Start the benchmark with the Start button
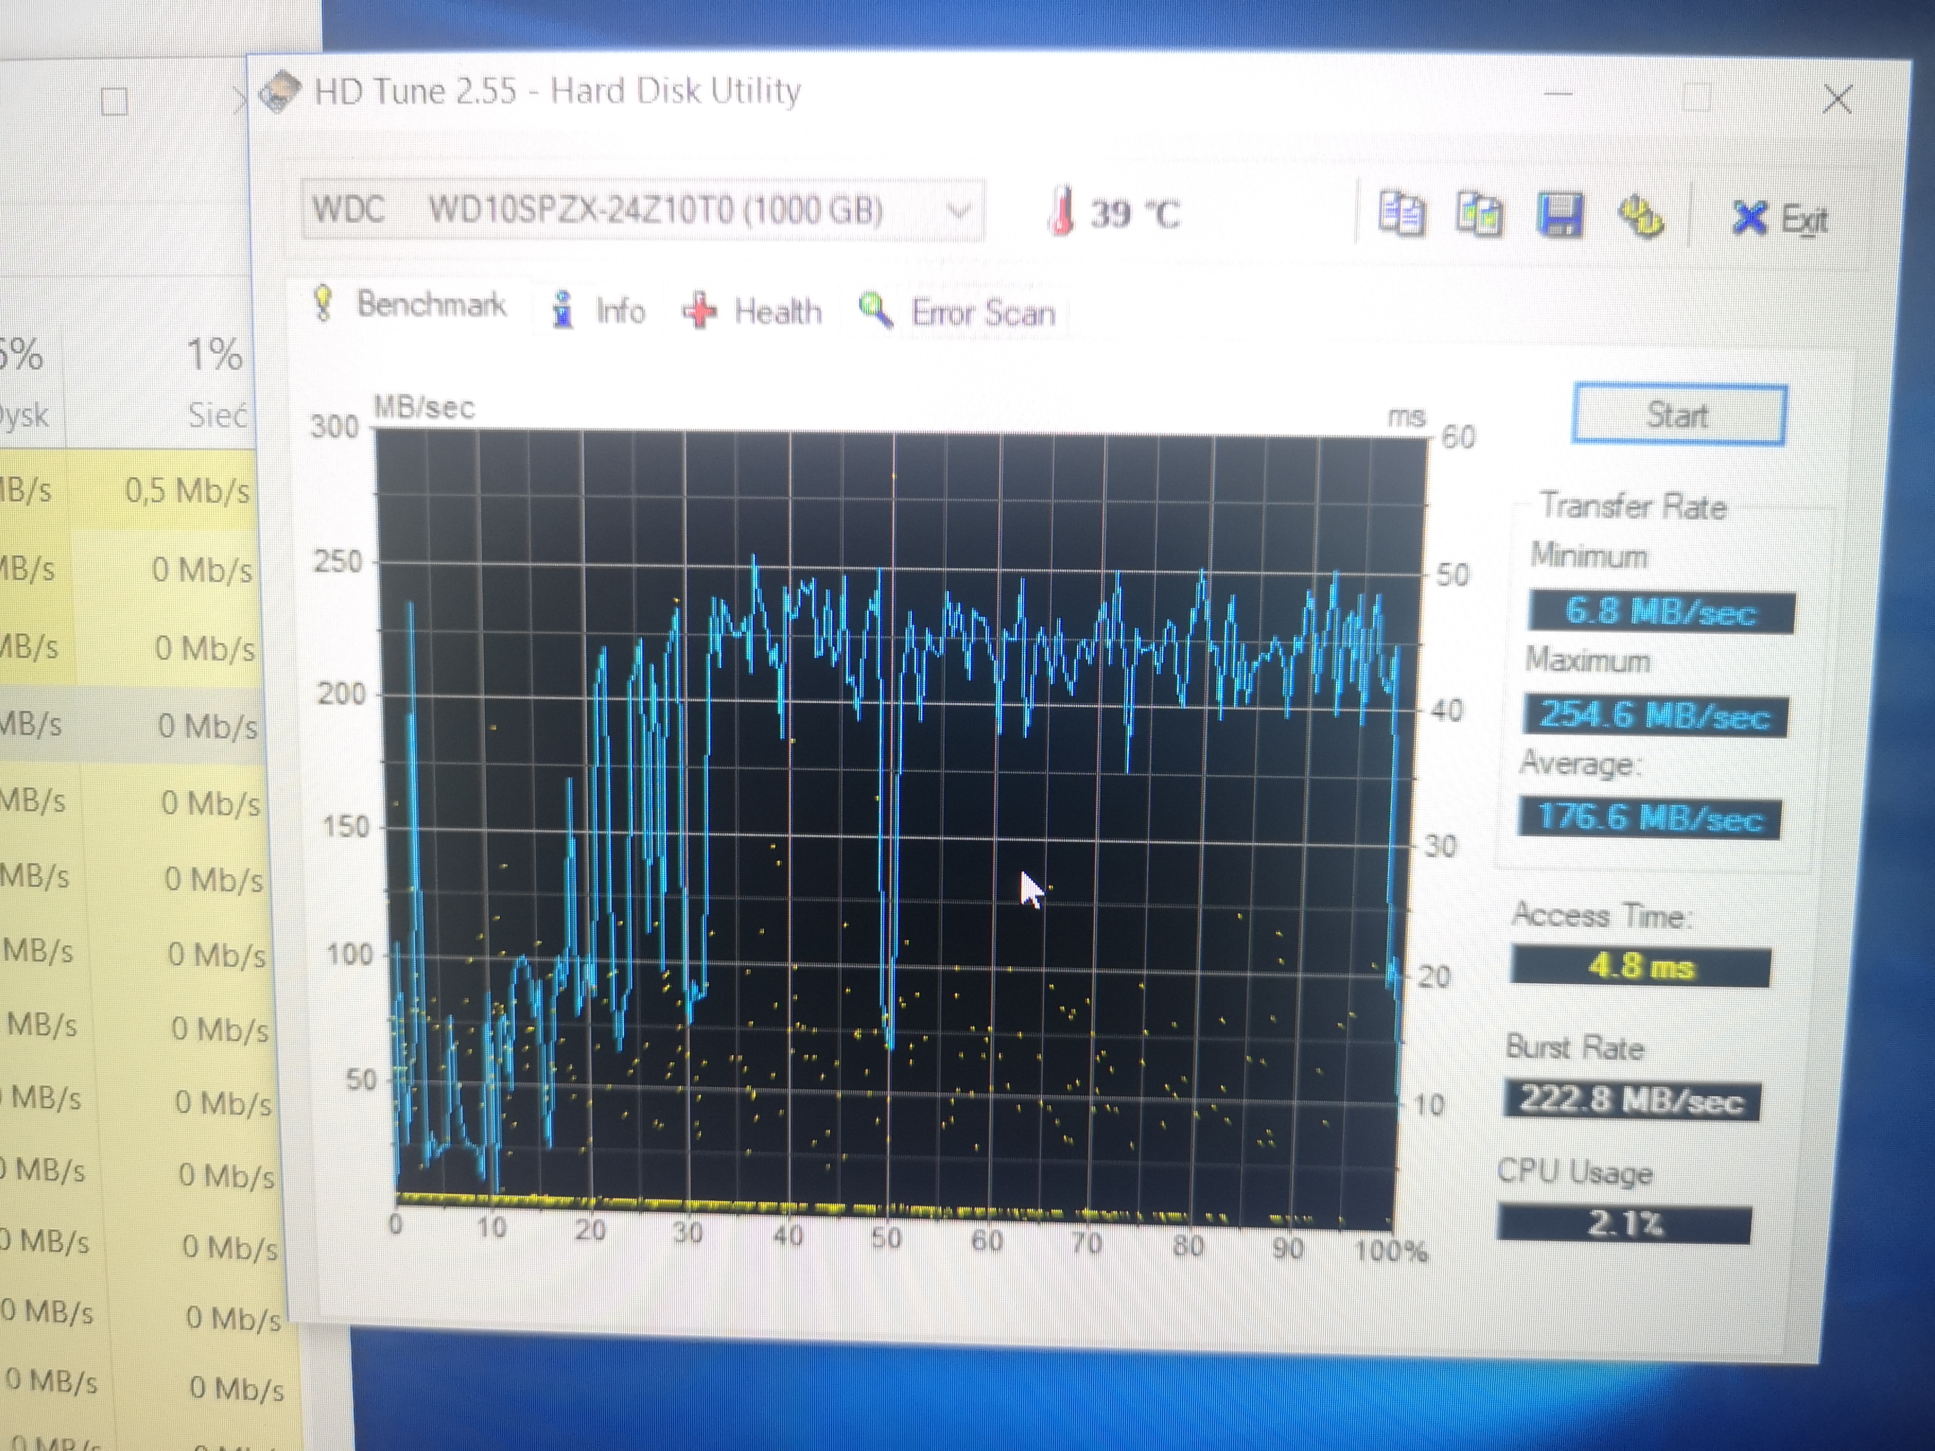The image size is (1935, 1451). point(1679,415)
